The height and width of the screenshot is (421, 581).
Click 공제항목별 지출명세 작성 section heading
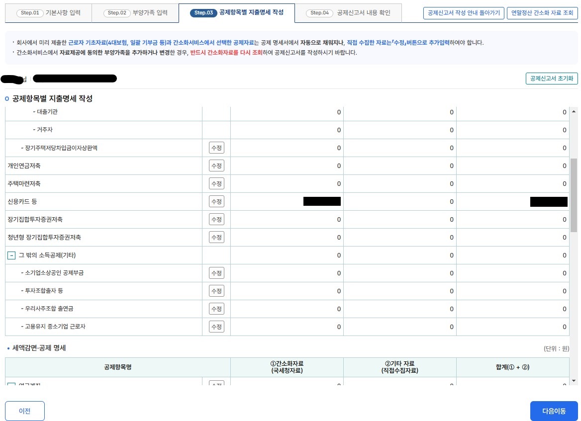tap(52, 98)
